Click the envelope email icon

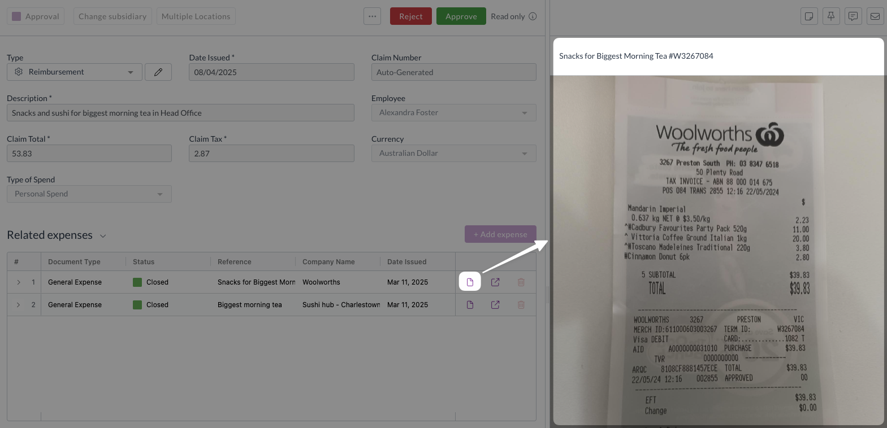[x=875, y=16]
